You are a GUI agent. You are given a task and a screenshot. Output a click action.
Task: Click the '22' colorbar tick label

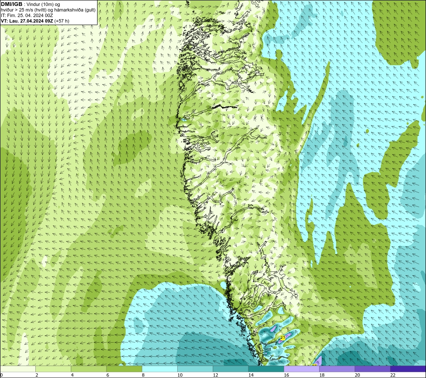point(393,375)
